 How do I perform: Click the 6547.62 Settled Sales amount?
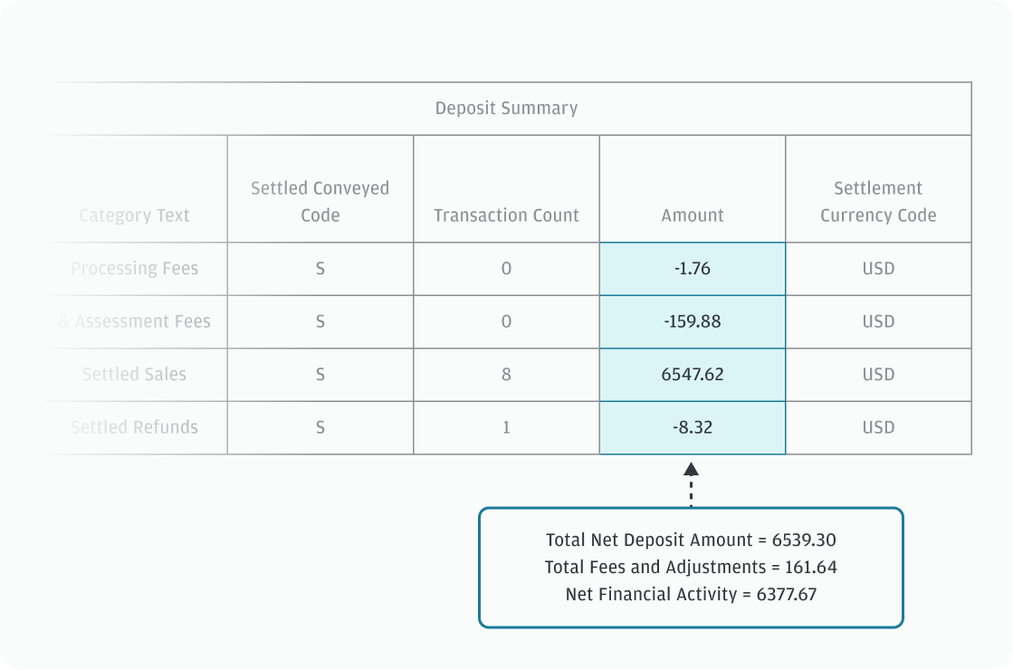click(693, 374)
